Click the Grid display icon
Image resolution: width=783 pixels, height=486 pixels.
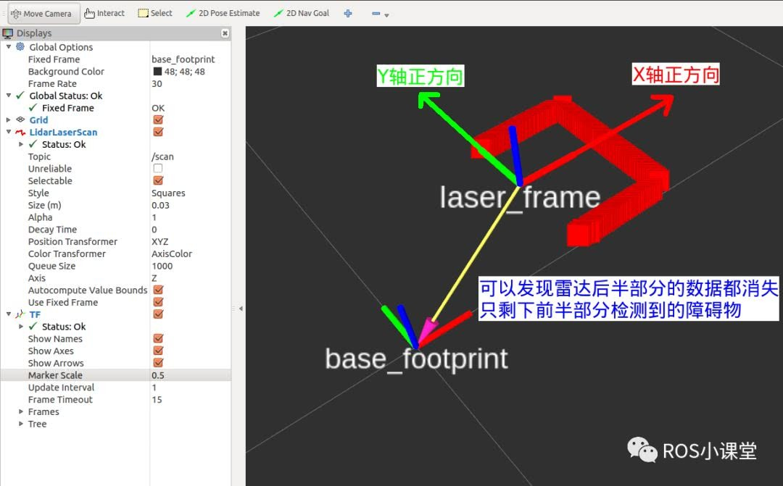click(20, 120)
